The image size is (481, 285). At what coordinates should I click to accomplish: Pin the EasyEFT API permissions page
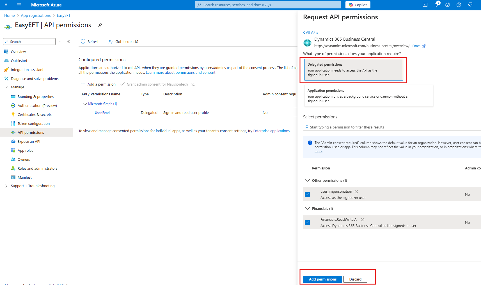[x=100, y=25]
